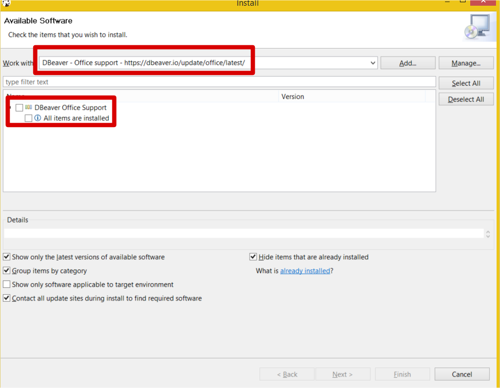
Task: Click the Cancel button
Action: click(462, 374)
